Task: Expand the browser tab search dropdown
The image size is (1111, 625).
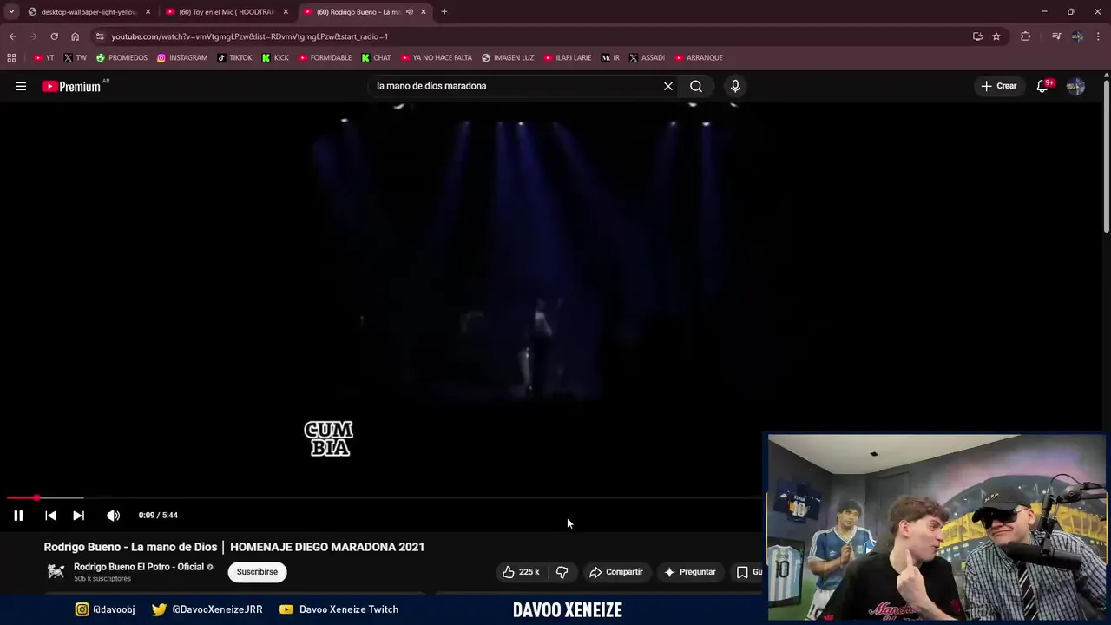Action: (x=11, y=12)
